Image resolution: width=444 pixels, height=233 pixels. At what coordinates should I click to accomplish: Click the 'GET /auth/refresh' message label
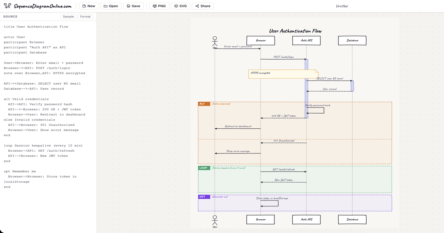point(283,169)
